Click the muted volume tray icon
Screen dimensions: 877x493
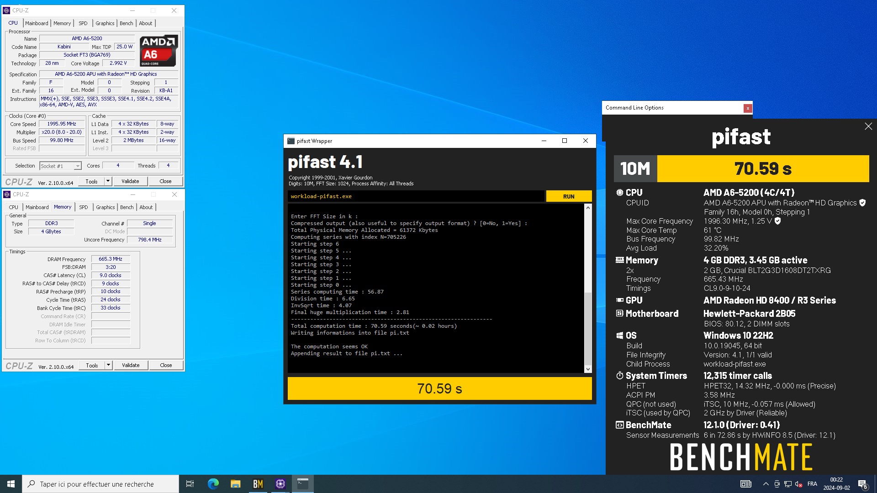coord(798,484)
